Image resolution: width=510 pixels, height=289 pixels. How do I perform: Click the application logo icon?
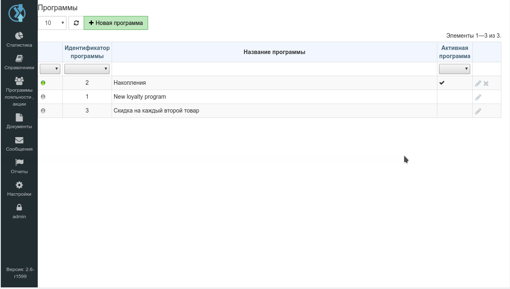point(17,14)
